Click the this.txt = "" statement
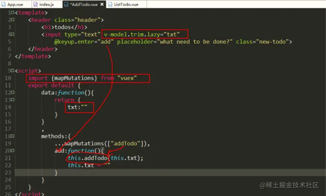Viewport: 326px width, 196px height. (x=89, y=165)
